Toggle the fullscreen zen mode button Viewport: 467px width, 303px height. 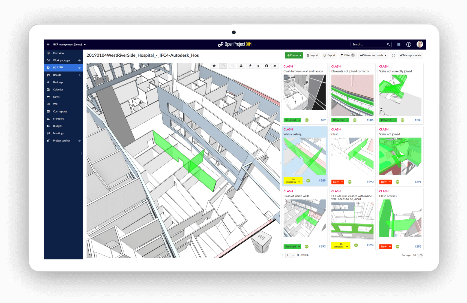(x=393, y=55)
